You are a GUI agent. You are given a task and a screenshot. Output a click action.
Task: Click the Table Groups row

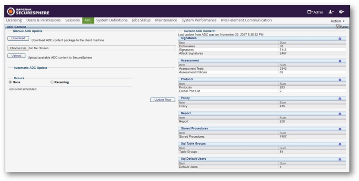[262, 152]
